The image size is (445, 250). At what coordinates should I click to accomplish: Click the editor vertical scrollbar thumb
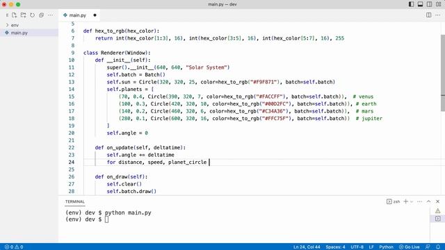[x=443, y=73]
